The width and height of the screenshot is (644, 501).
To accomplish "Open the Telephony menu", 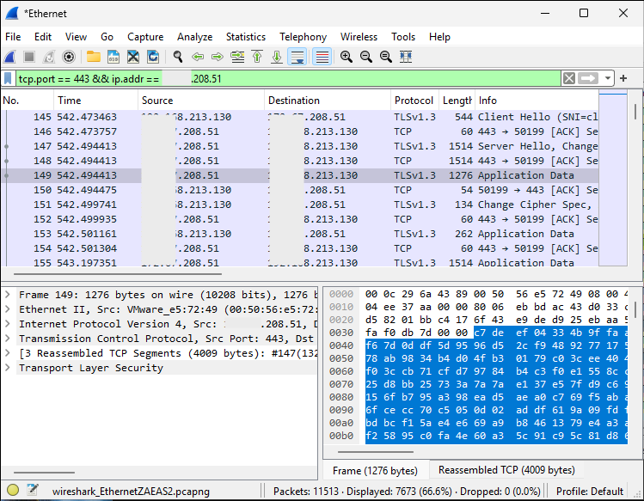I will click(x=304, y=37).
